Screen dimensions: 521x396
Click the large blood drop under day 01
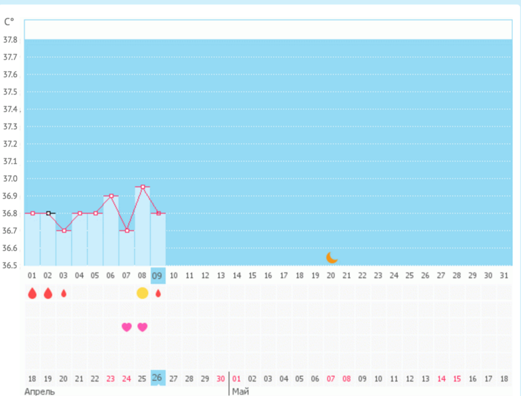tap(32, 293)
